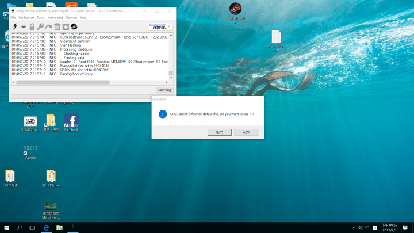Click the curved arrow icon in toolbar
The width and height of the screenshot is (414, 233).
click(49, 26)
